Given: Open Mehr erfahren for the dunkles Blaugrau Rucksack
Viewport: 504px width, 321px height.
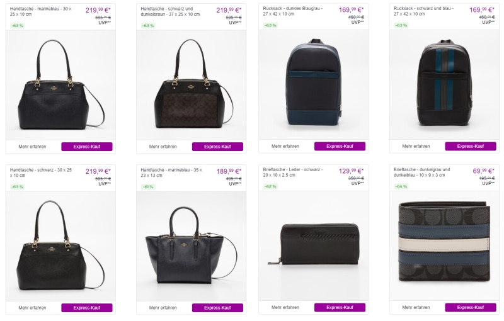Looking at the screenshot, I should point(285,147).
